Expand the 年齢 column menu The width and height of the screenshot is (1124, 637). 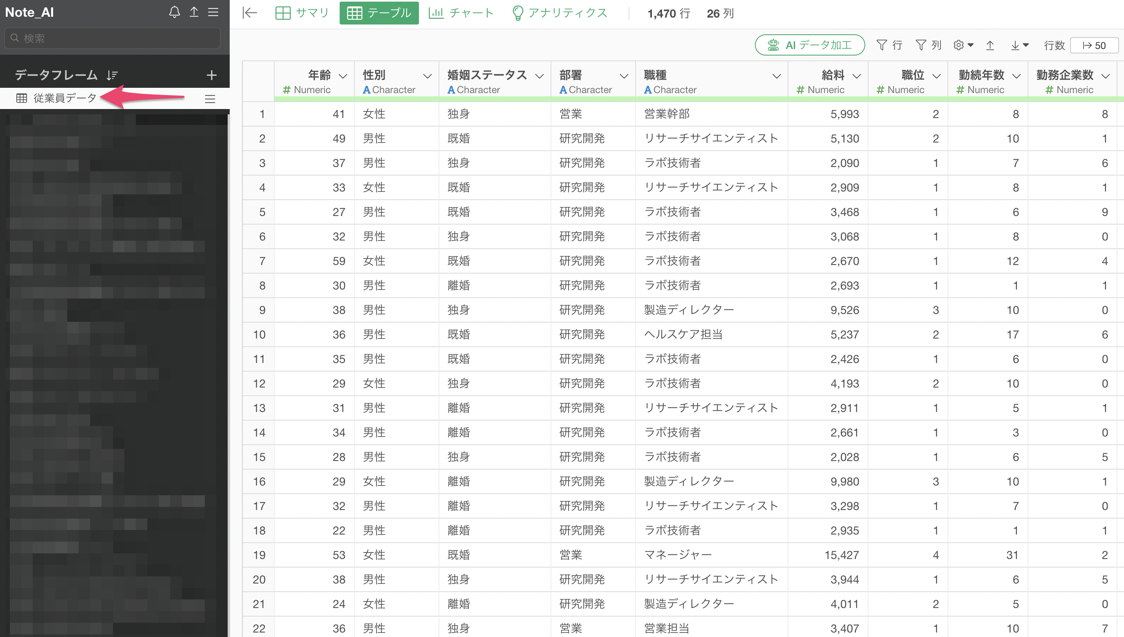tap(343, 76)
